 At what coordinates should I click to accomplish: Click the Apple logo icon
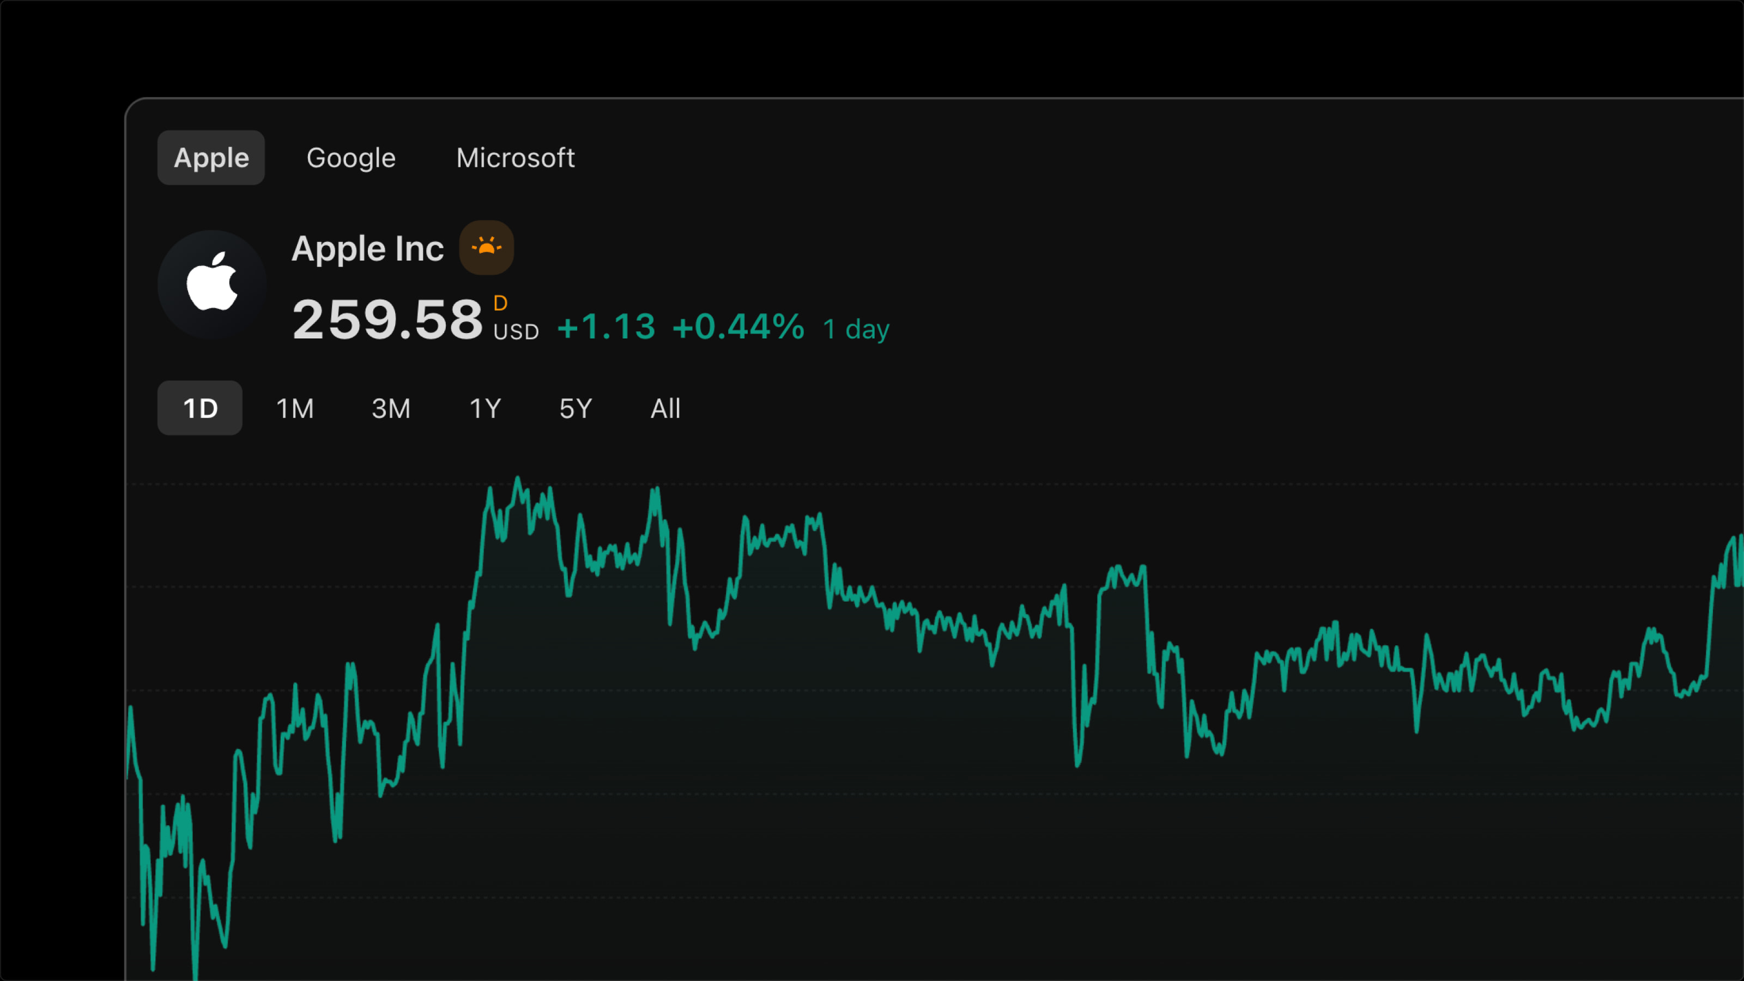click(212, 283)
